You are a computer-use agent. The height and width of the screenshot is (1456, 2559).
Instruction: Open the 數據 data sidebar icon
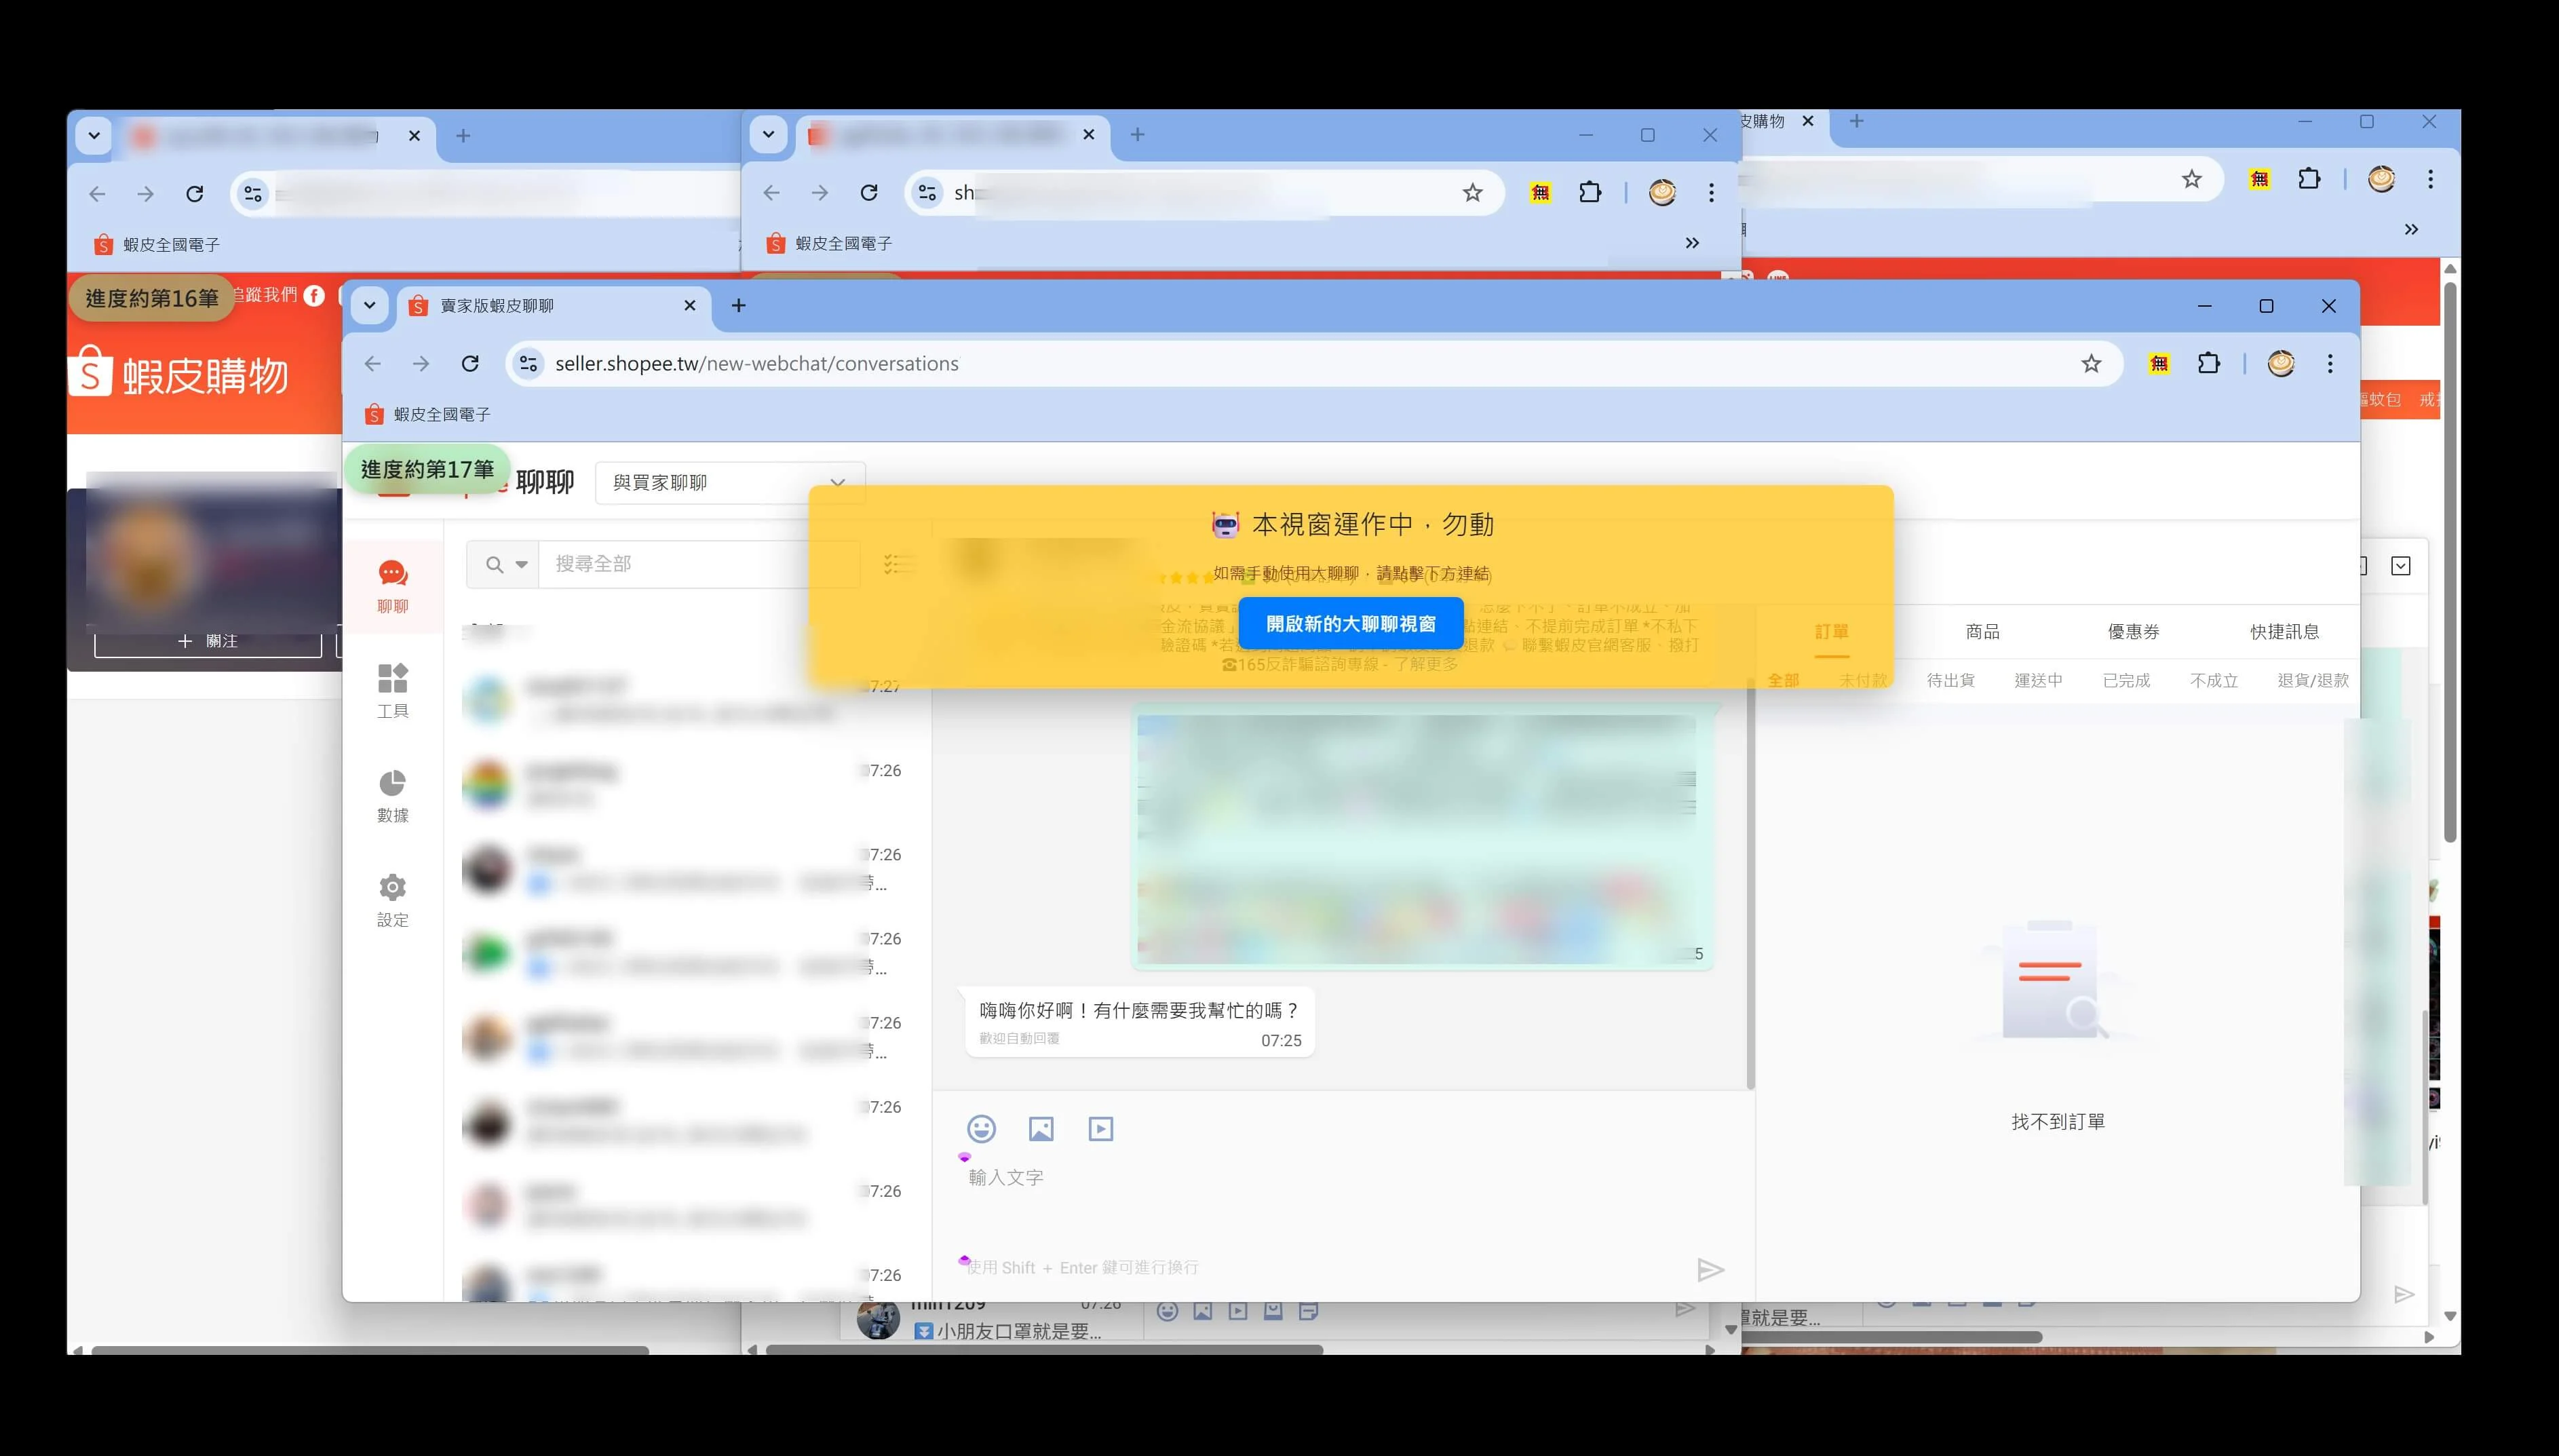point(393,796)
